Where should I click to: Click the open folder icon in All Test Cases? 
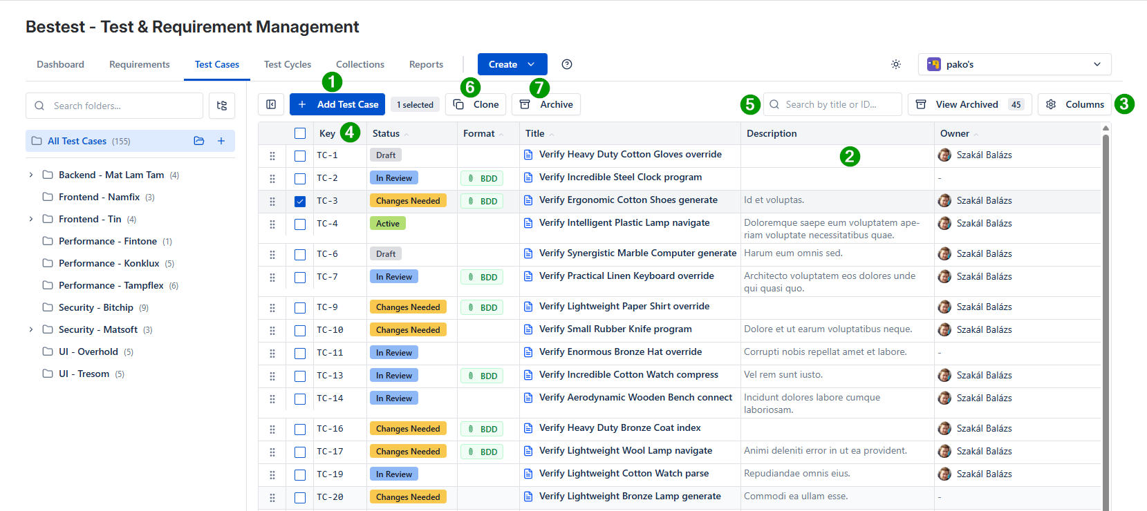pos(199,141)
